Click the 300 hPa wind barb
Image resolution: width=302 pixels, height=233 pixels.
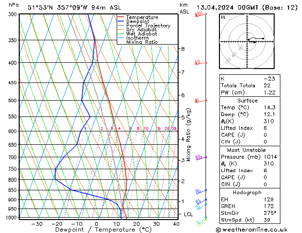tap(201, 14)
